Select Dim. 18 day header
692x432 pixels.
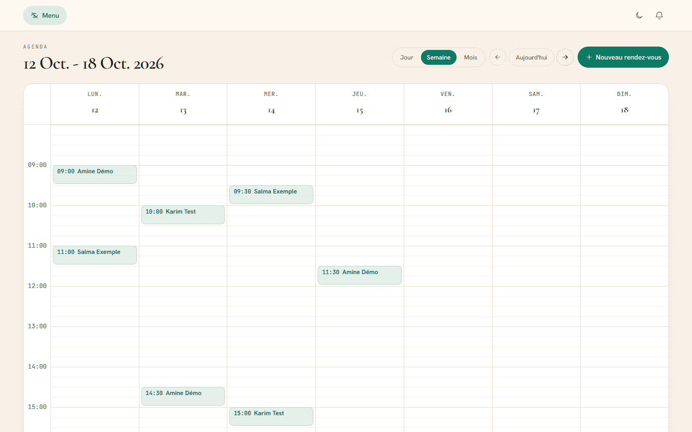(x=624, y=104)
